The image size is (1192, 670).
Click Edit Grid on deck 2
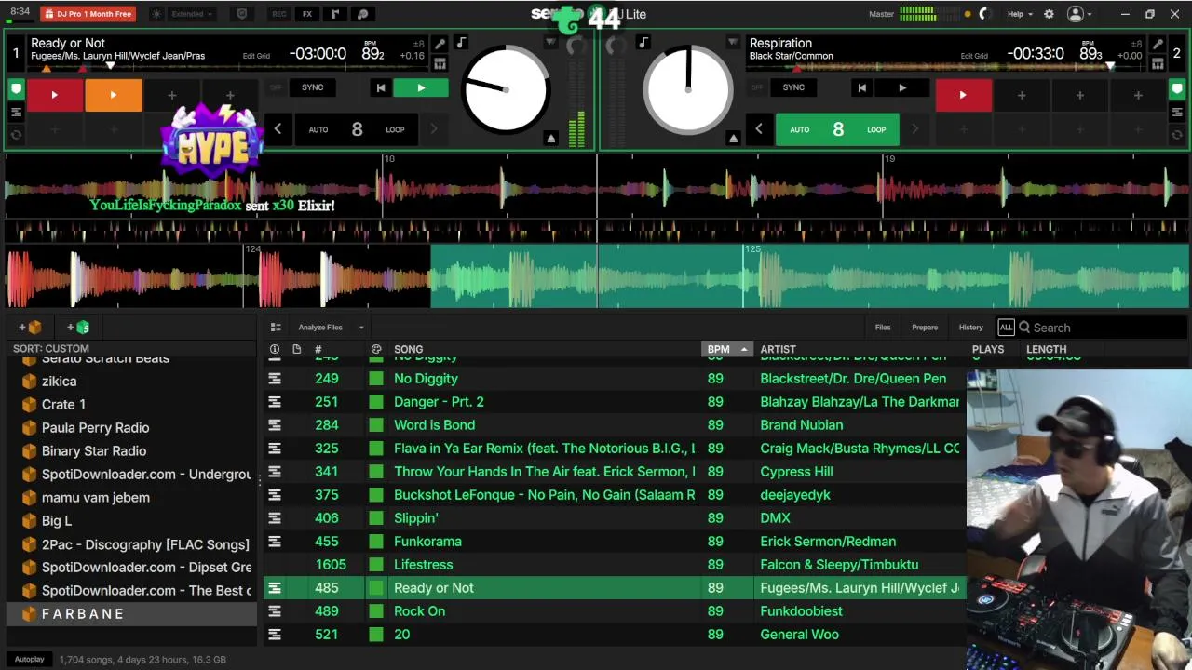tap(974, 56)
